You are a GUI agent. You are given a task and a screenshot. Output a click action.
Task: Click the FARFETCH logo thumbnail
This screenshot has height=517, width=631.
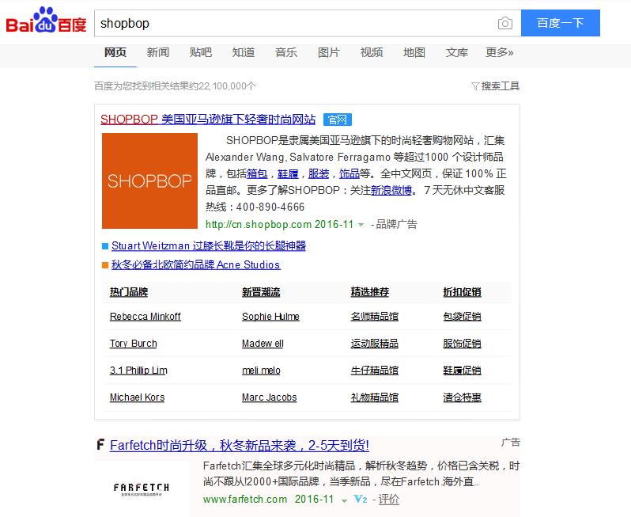(x=142, y=488)
